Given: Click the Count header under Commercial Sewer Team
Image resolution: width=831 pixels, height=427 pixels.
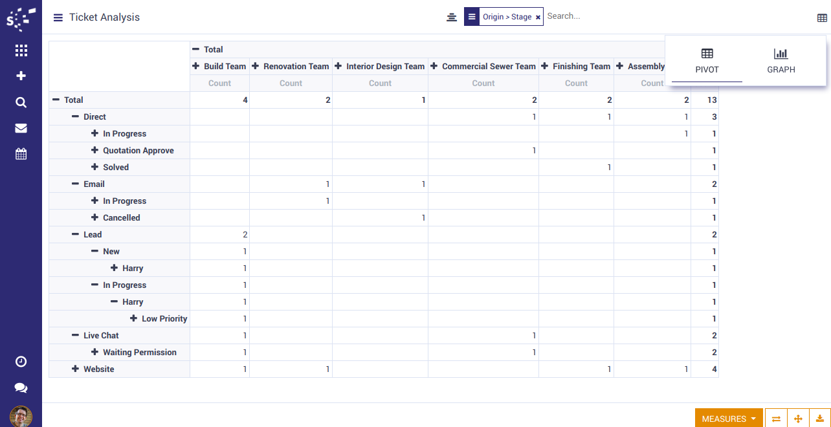Looking at the screenshot, I should pyautogui.click(x=483, y=83).
